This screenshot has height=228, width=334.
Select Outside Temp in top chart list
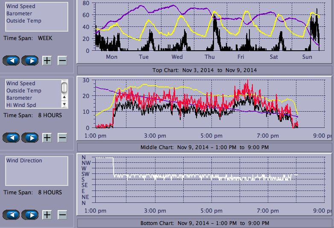23,21
